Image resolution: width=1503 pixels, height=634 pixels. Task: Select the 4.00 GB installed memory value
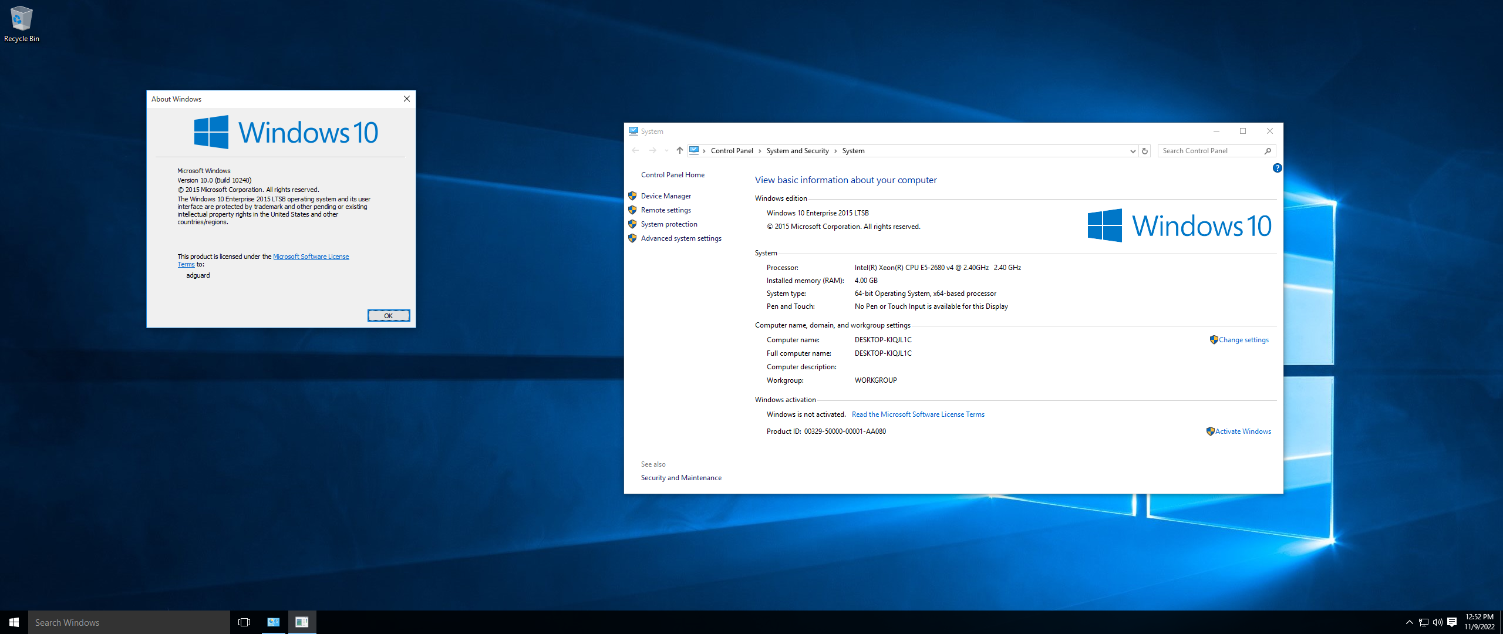(866, 281)
